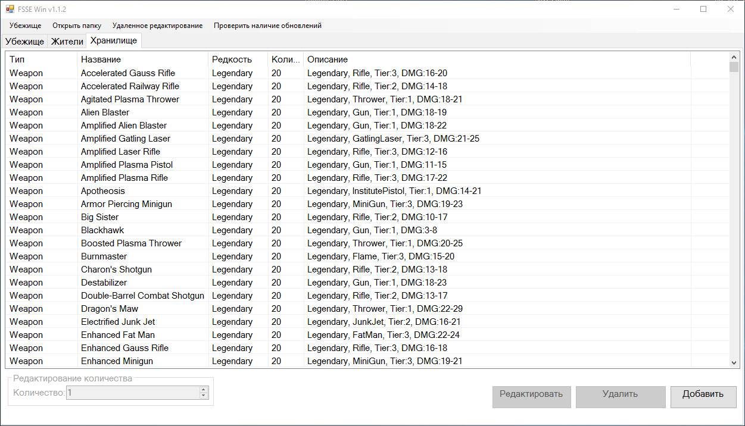Image resolution: width=745 pixels, height=426 pixels.
Task: Sort list by Название column header
Action: [142, 59]
